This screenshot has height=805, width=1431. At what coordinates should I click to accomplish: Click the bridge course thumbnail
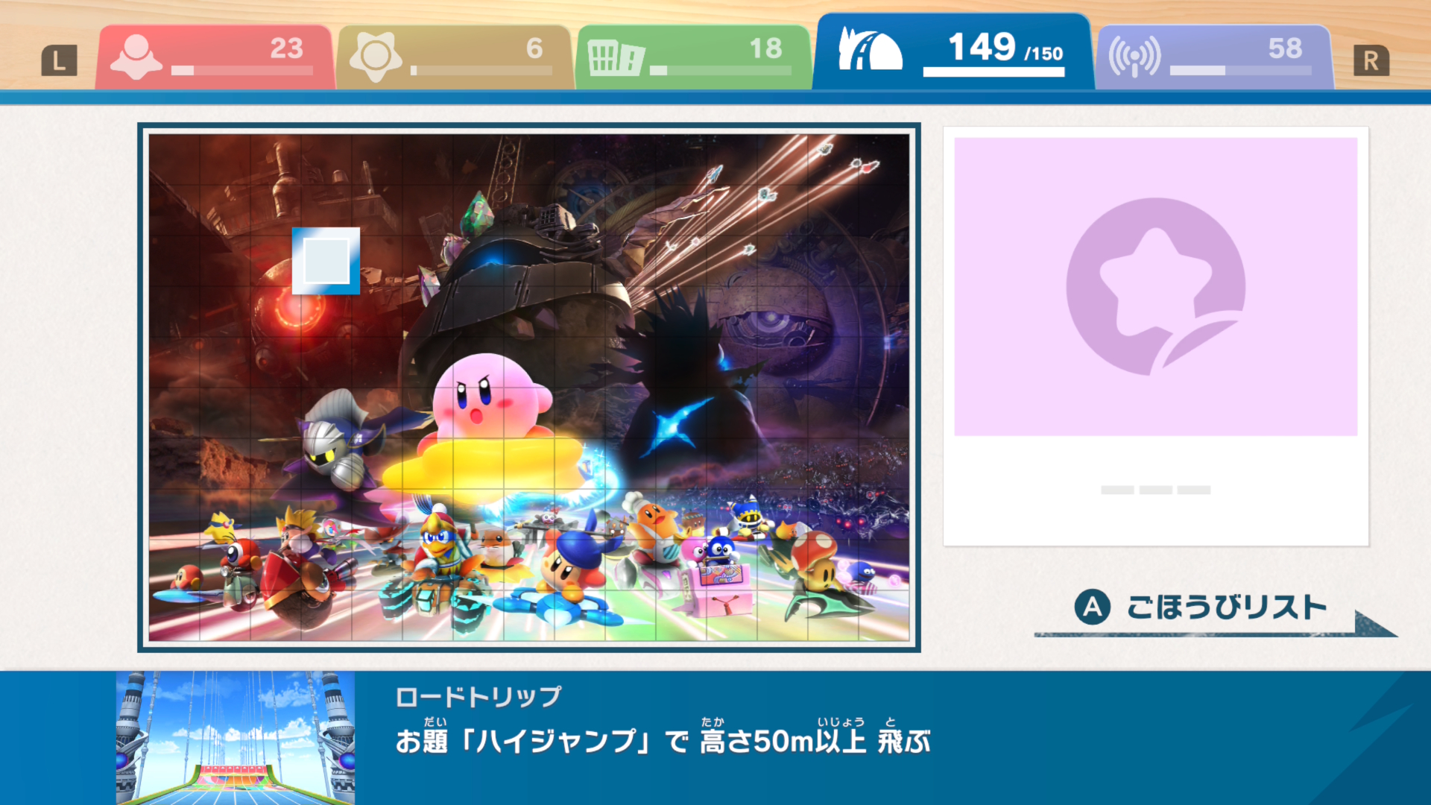click(236, 738)
